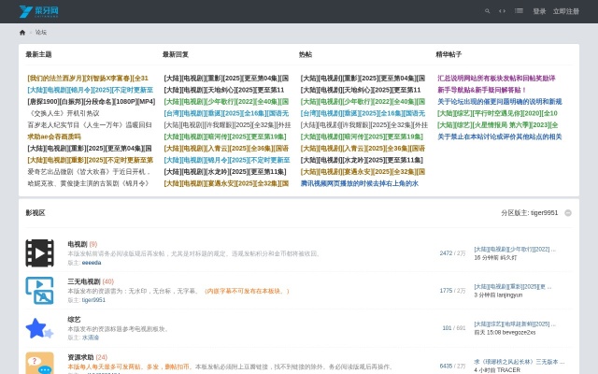Viewport: 598px width, 374px height.
Task: Open the 资源求助 chat bubble forum icon
Action: 39,363
